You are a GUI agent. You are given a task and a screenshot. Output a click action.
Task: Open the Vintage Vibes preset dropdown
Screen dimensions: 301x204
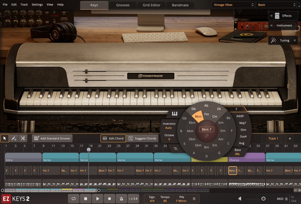point(233,5)
